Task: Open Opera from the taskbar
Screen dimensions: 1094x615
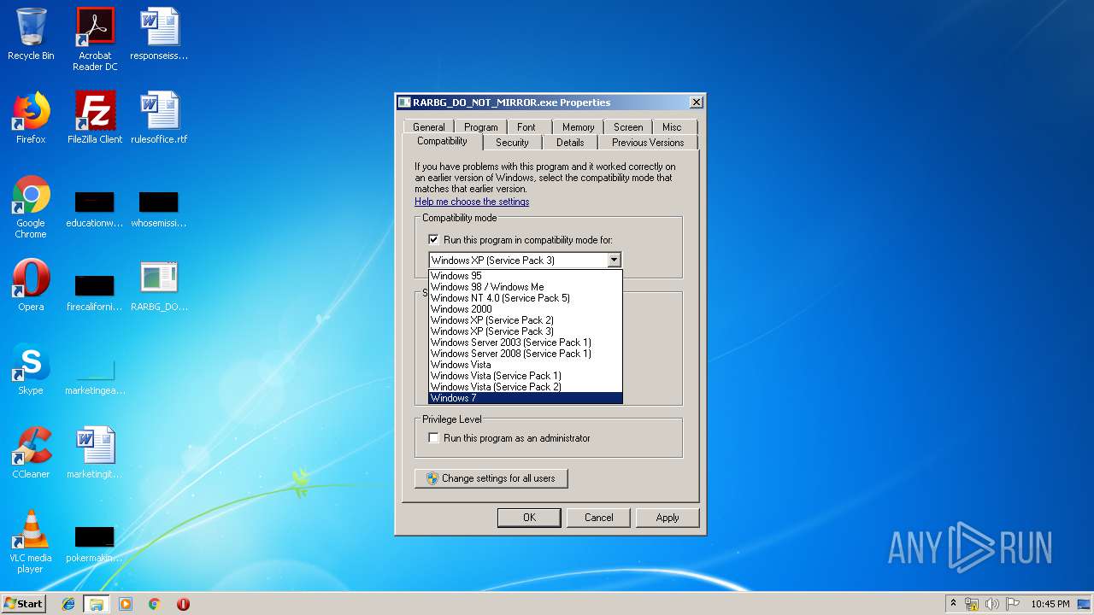Action: 183,604
